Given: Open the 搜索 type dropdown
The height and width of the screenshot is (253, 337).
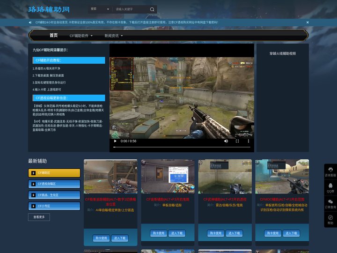Looking at the screenshot, I should pos(100,9).
